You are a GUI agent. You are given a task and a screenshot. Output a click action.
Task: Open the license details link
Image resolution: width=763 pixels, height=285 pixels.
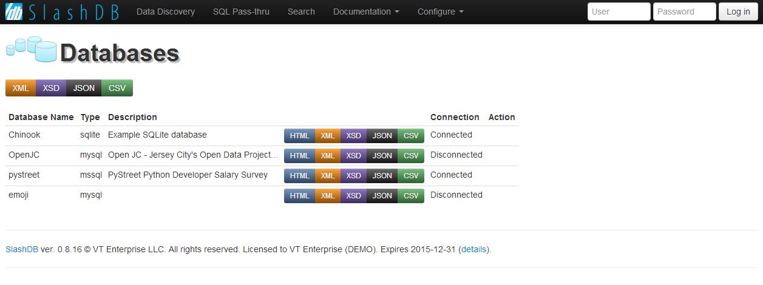tap(474, 249)
